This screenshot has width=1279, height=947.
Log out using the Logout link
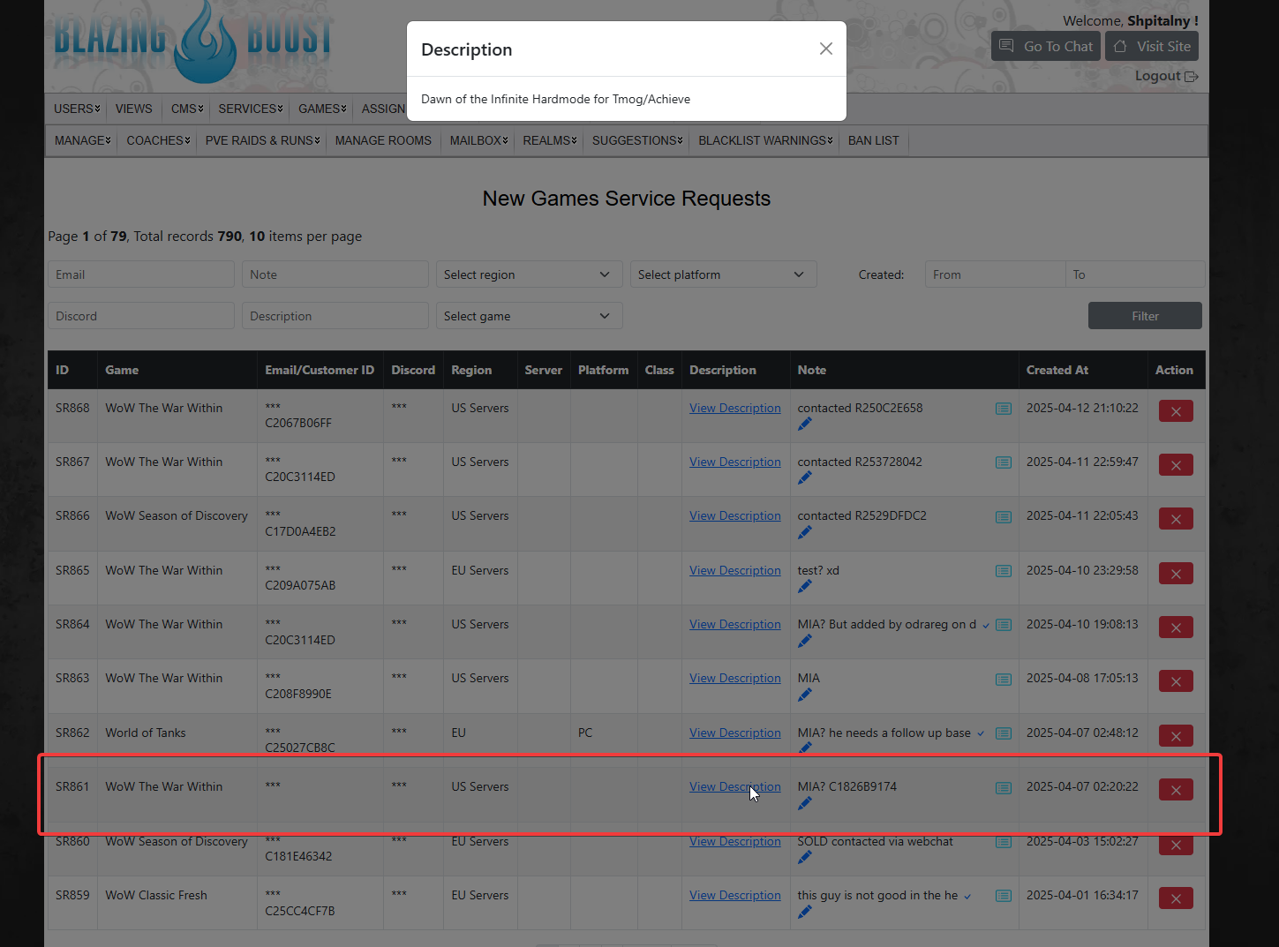(x=1166, y=76)
